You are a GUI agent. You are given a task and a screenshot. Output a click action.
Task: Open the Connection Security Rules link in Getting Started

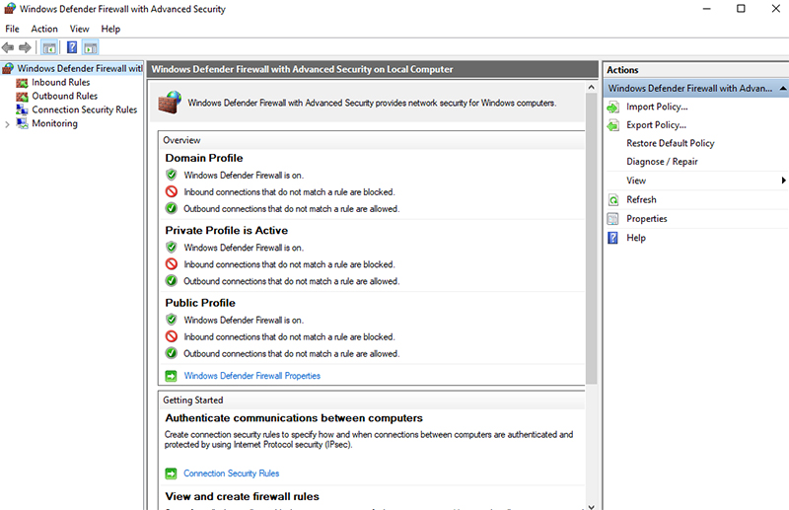tap(231, 474)
